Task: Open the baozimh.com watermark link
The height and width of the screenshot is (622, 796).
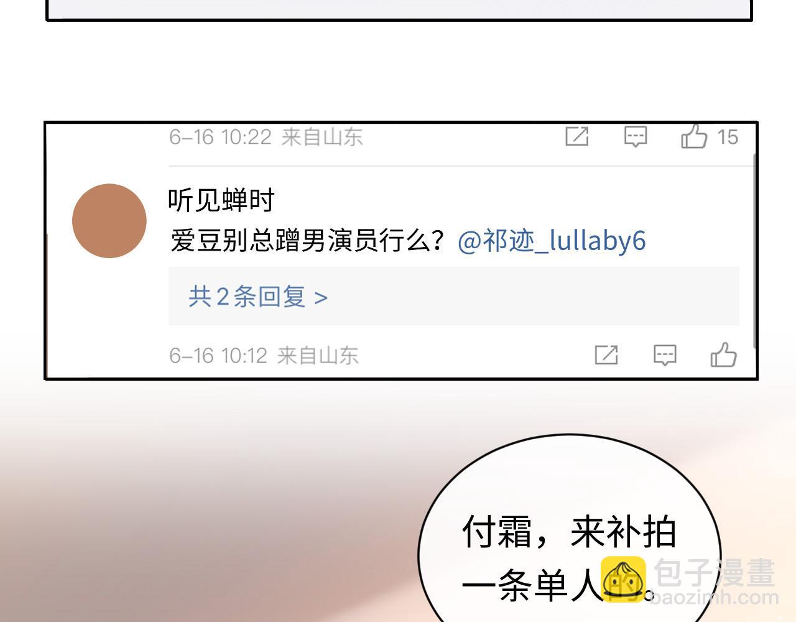Action: 715,598
